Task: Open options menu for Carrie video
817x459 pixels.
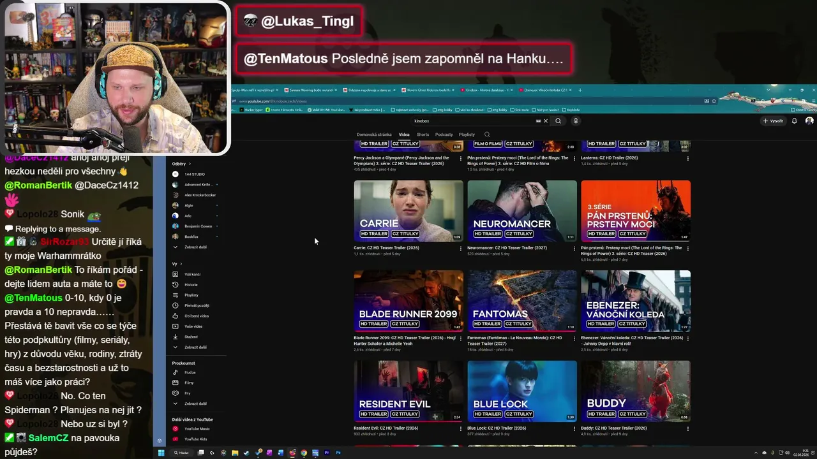Action: (461, 248)
